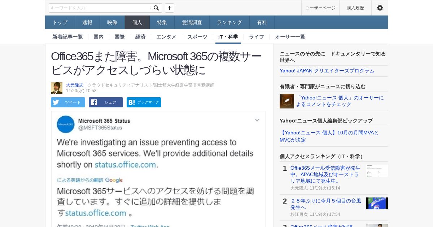
Task: Open ランキング tab
Action: pyautogui.click(x=229, y=22)
